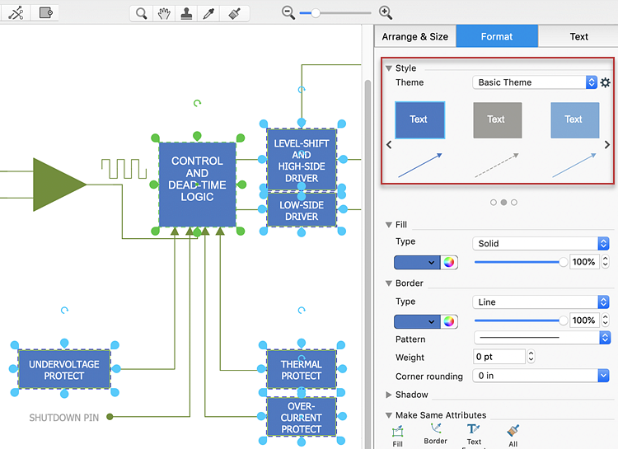Click the zoom out magnifier icon
This screenshot has height=449, width=618.
(288, 12)
